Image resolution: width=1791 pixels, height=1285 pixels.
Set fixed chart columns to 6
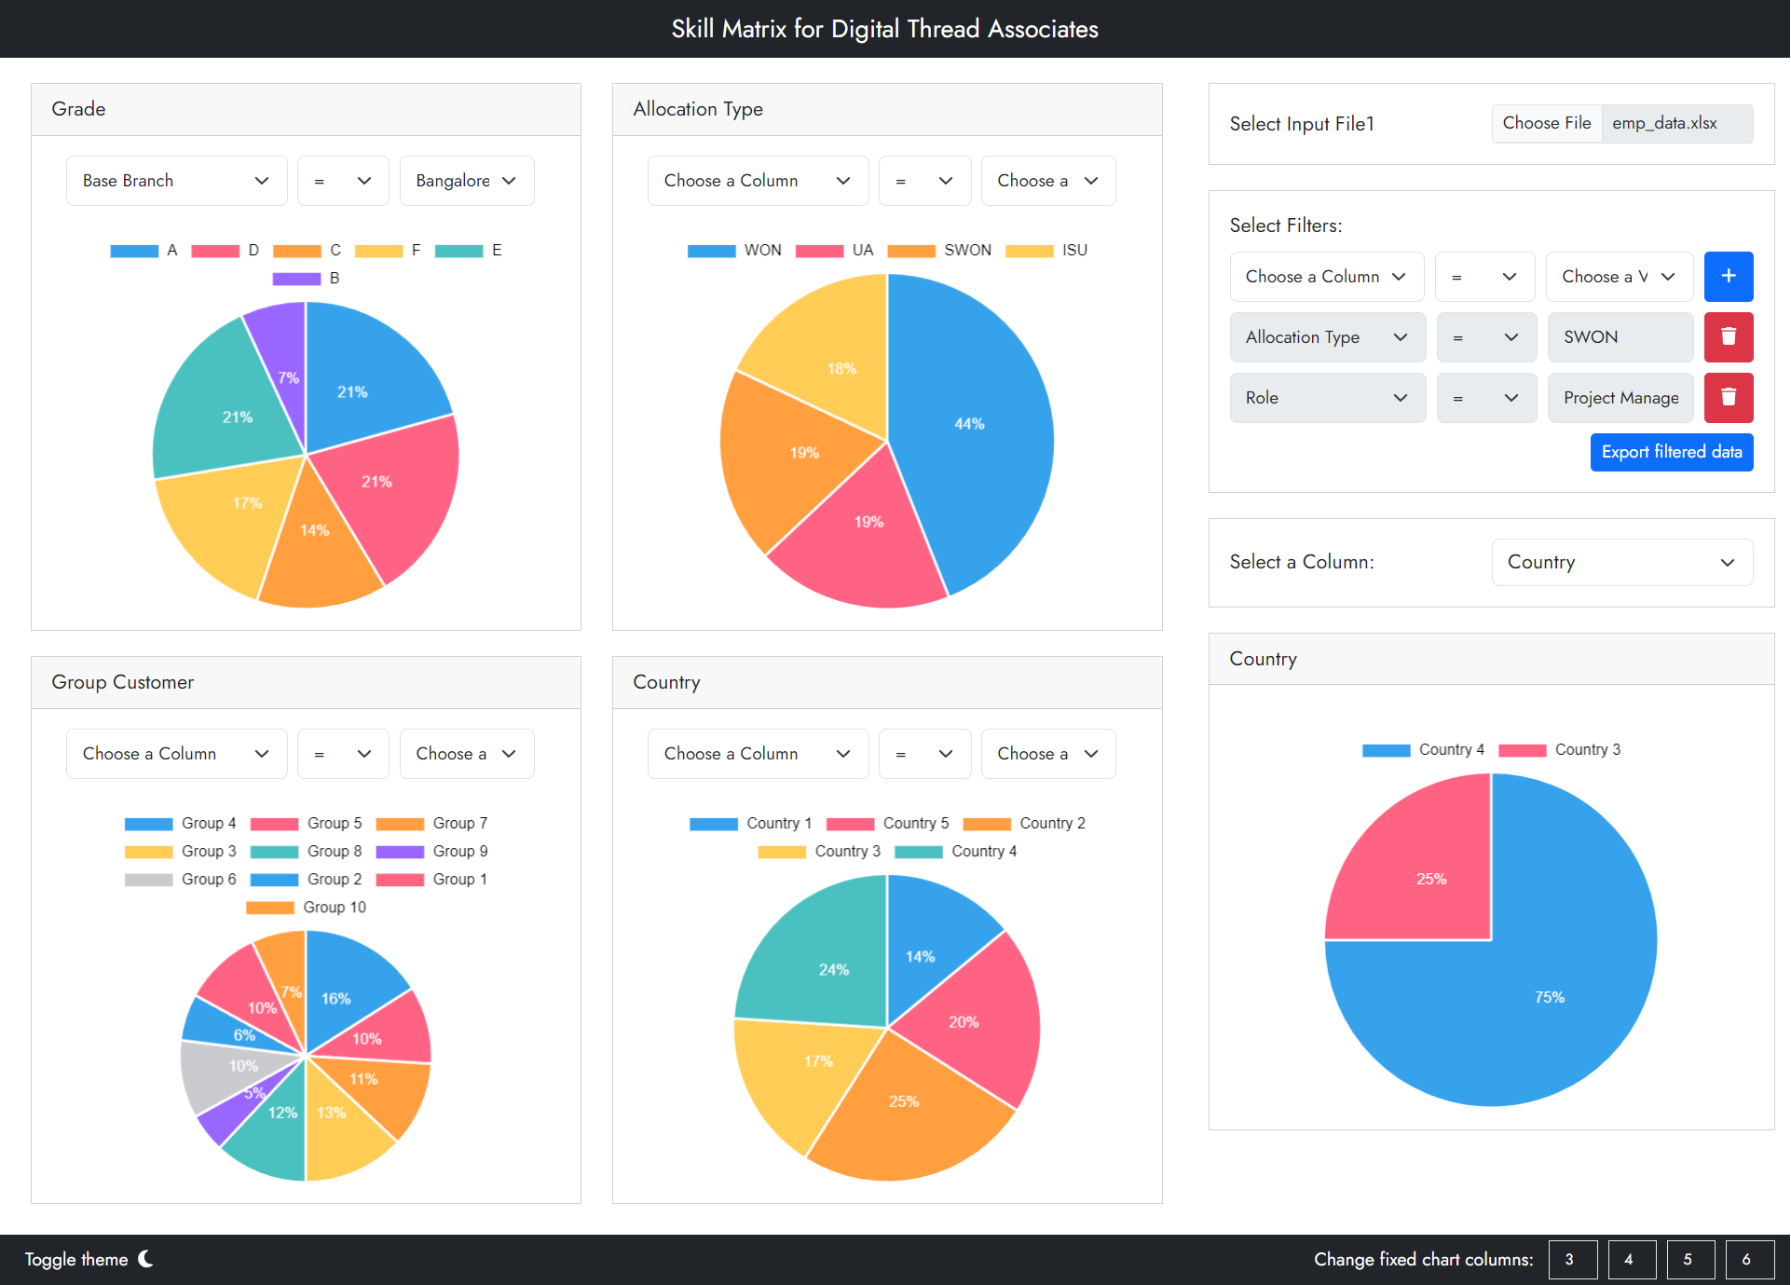click(1749, 1259)
